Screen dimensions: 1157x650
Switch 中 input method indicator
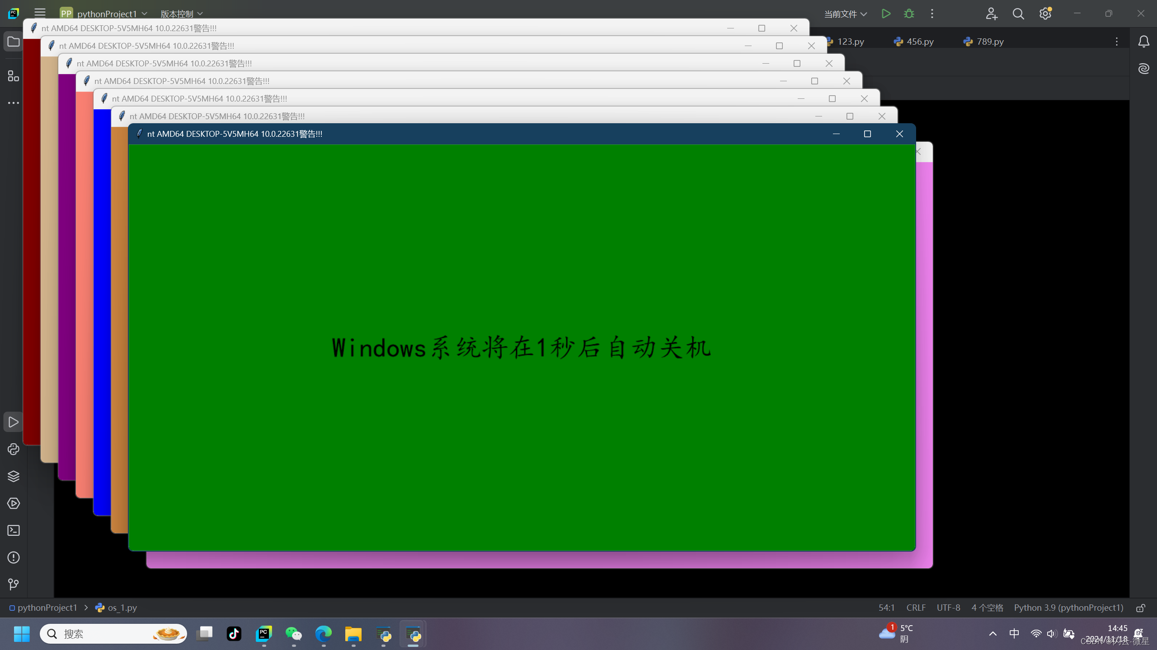pyautogui.click(x=1014, y=634)
